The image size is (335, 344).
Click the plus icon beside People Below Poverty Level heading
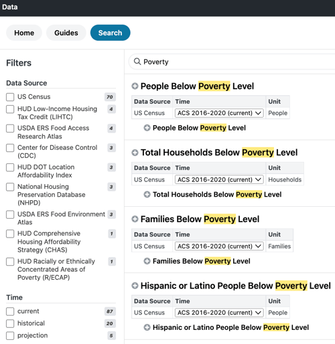point(135,86)
